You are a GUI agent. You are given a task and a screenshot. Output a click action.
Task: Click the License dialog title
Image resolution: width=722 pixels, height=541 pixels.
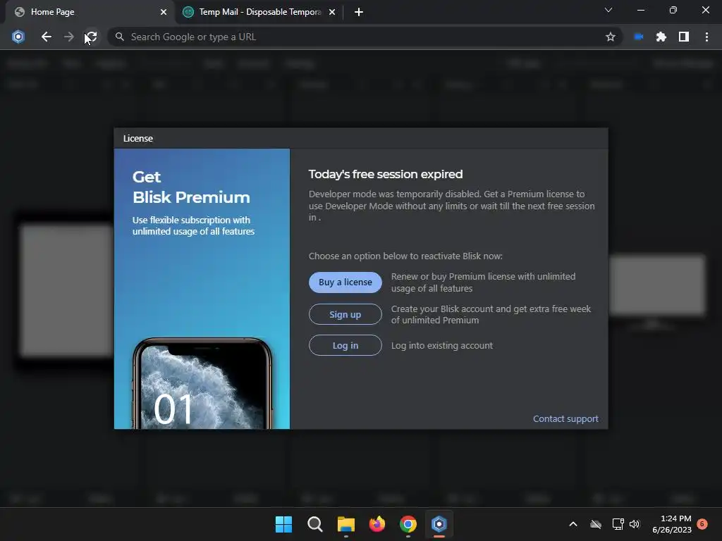(x=137, y=139)
